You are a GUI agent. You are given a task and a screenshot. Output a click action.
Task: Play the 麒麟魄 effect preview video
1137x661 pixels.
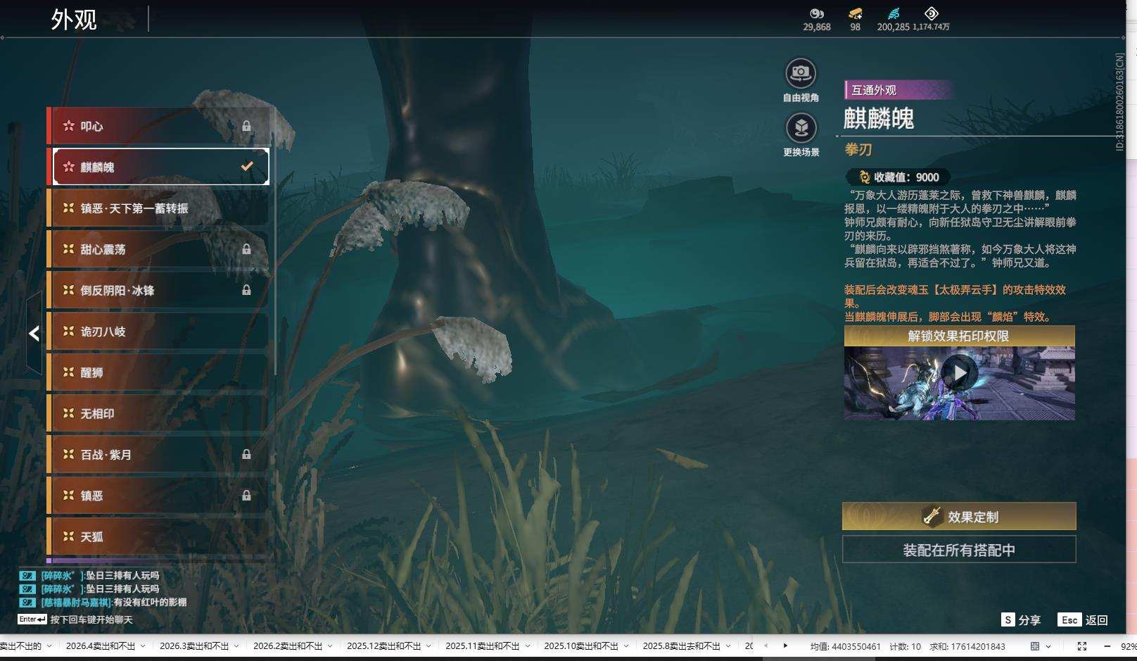tap(960, 372)
